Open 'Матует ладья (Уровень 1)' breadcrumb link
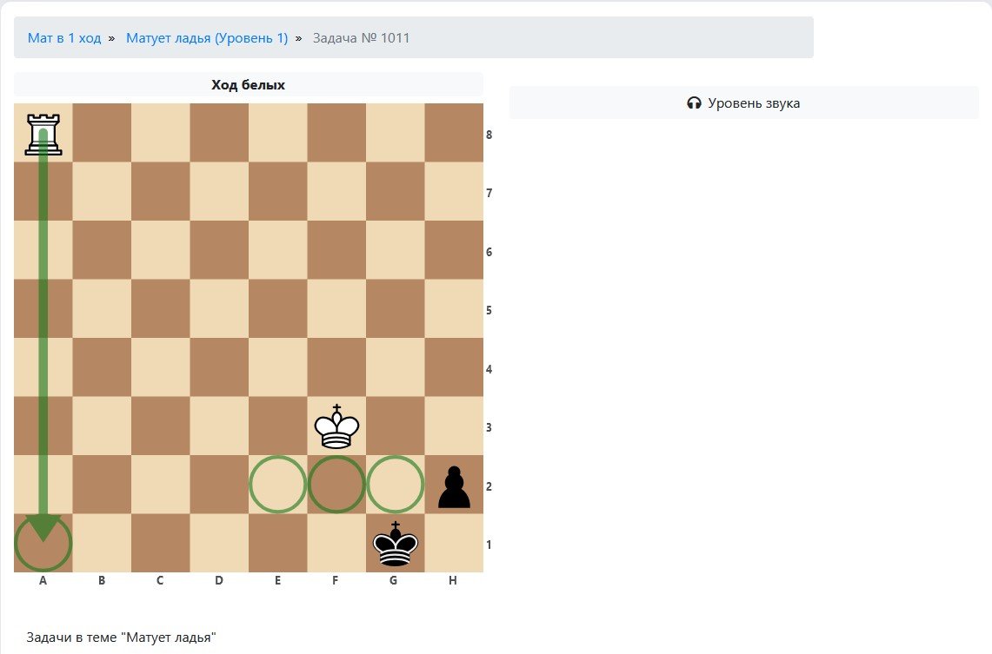 coord(207,38)
